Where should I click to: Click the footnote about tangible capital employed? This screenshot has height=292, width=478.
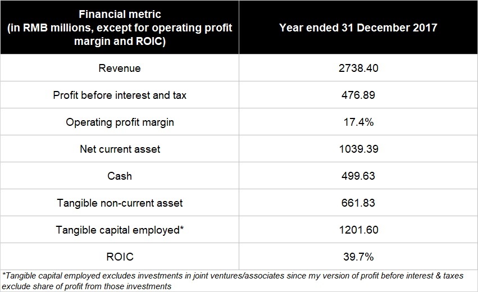[x=225, y=280]
